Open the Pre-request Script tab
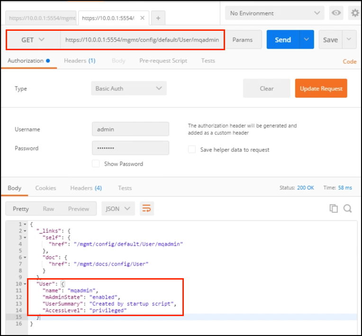Screen dimensions: 362x336 163,61
